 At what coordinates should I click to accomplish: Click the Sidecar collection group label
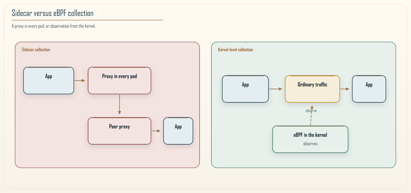pos(36,50)
